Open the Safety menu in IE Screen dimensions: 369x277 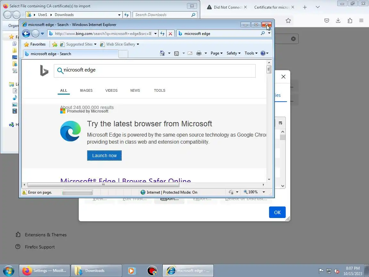coord(234,53)
